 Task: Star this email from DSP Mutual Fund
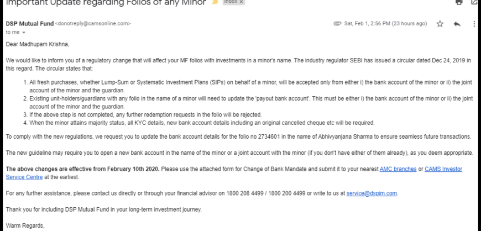[440, 24]
